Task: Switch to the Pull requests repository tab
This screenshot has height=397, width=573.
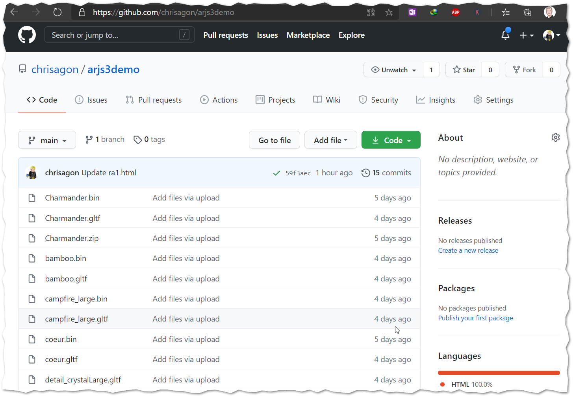Action: (154, 100)
